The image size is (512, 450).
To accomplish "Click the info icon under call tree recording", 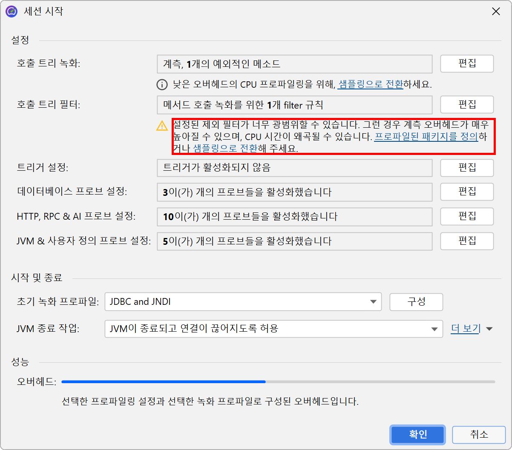I will (162, 85).
